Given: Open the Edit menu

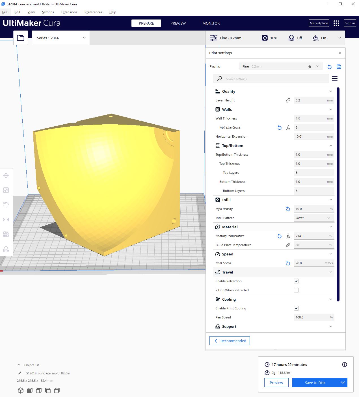Looking at the screenshot, I should [x=18, y=12].
